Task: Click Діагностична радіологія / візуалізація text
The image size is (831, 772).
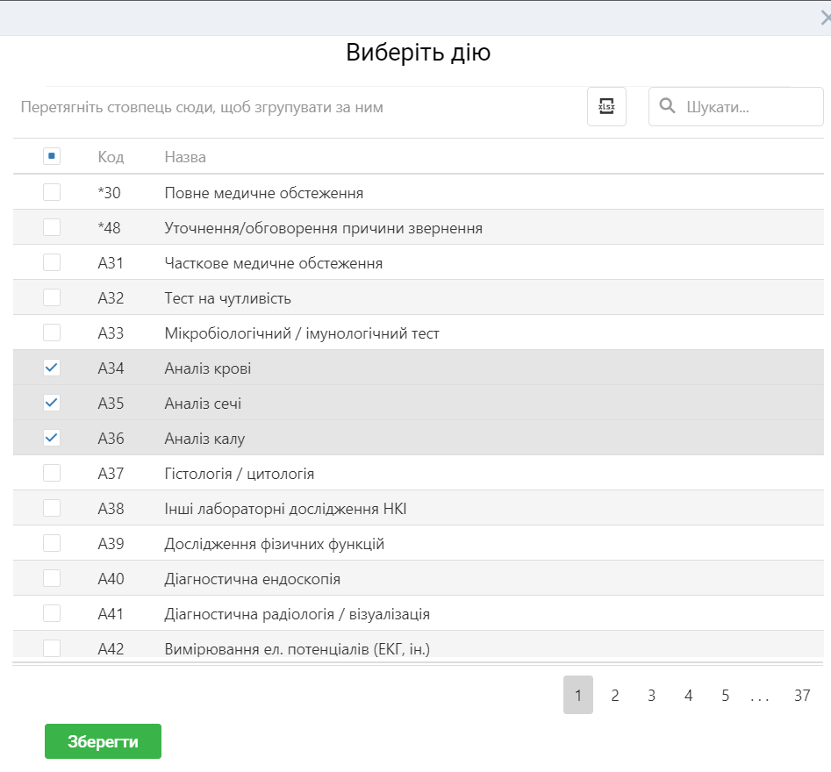Action: tap(297, 614)
